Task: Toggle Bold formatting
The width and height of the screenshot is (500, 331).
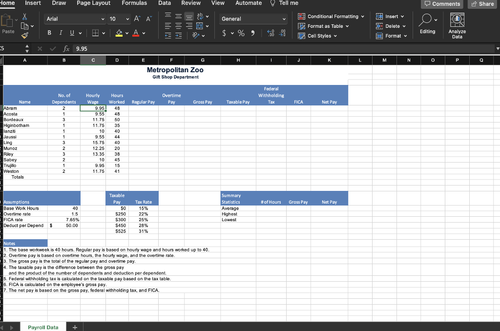Action: [x=49, y=33]
